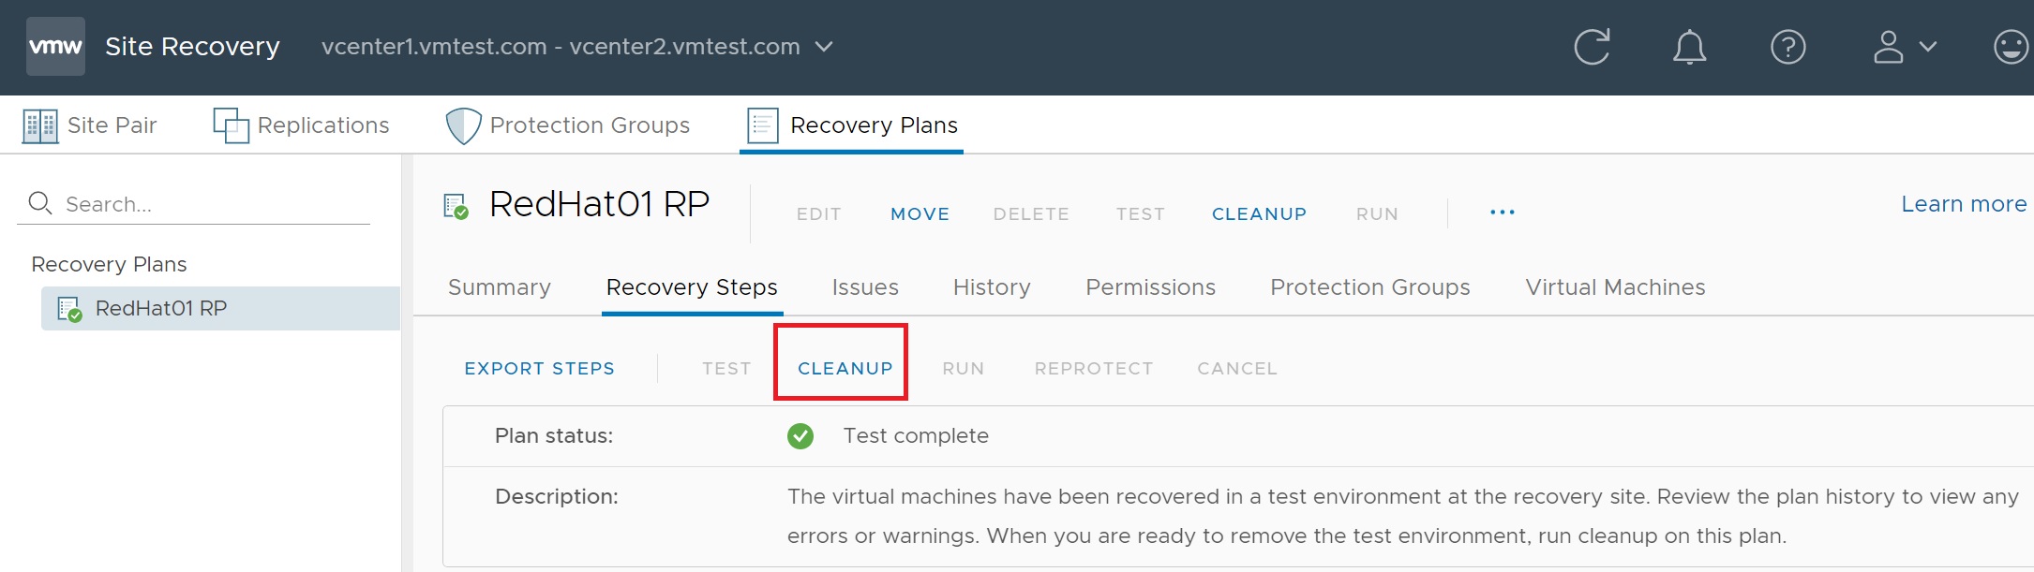Click the green Test complete status icon
The width and height of the screenshot is (2034, 572).
click(800, 435)
